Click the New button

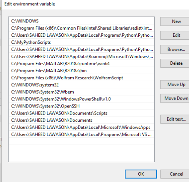pyautogui.click(x=175, y=21)
